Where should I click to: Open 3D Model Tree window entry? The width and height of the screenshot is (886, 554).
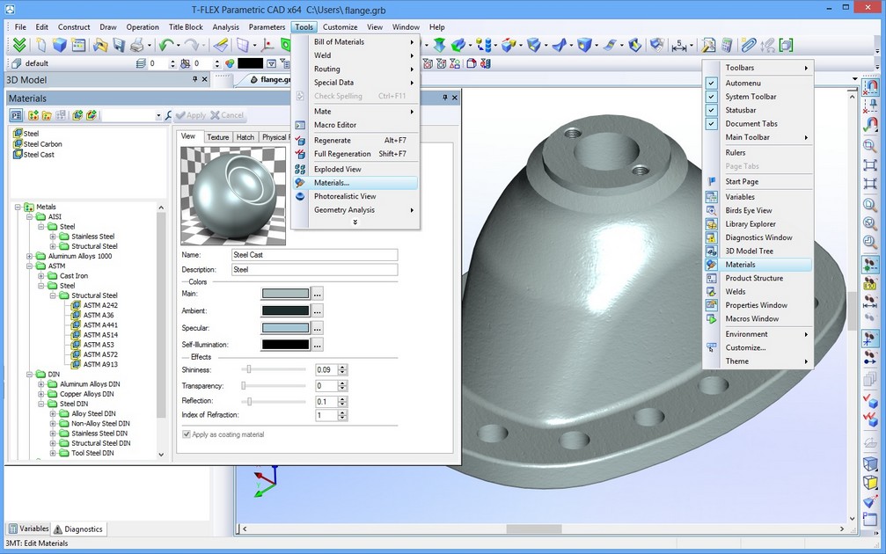pos(749,251)
